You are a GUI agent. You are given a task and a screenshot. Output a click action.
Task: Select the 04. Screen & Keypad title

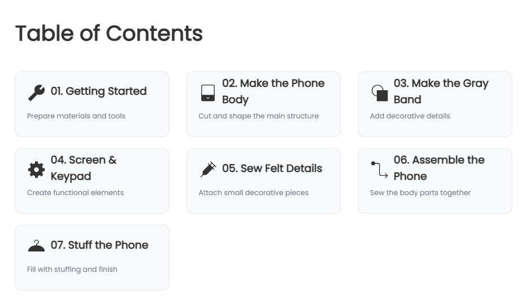[84, 168]
